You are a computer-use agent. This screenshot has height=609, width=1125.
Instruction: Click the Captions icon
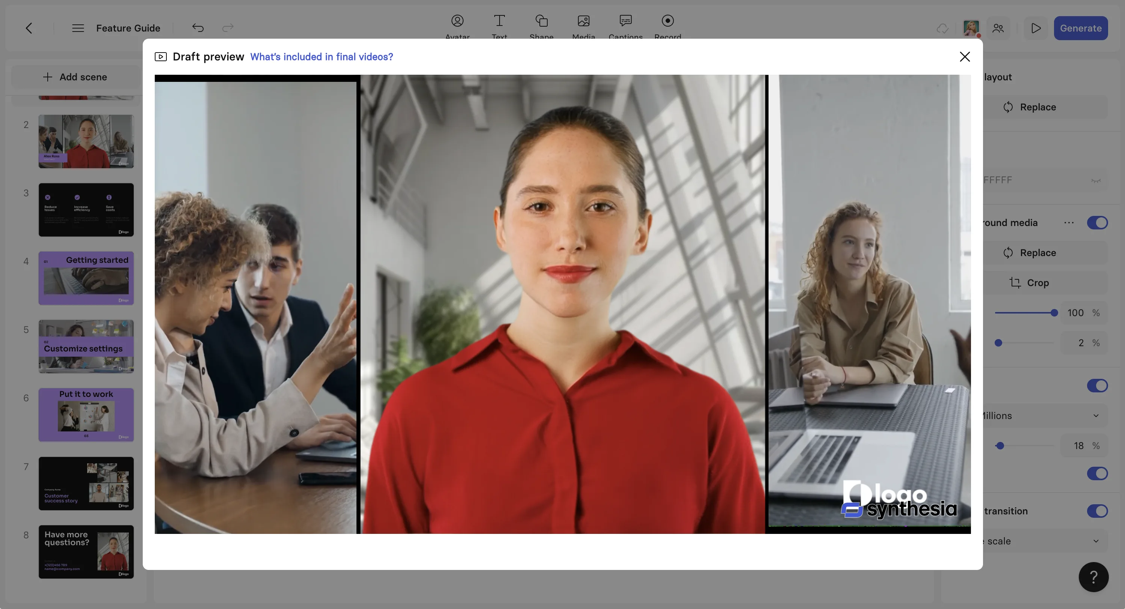coord(625,21)
